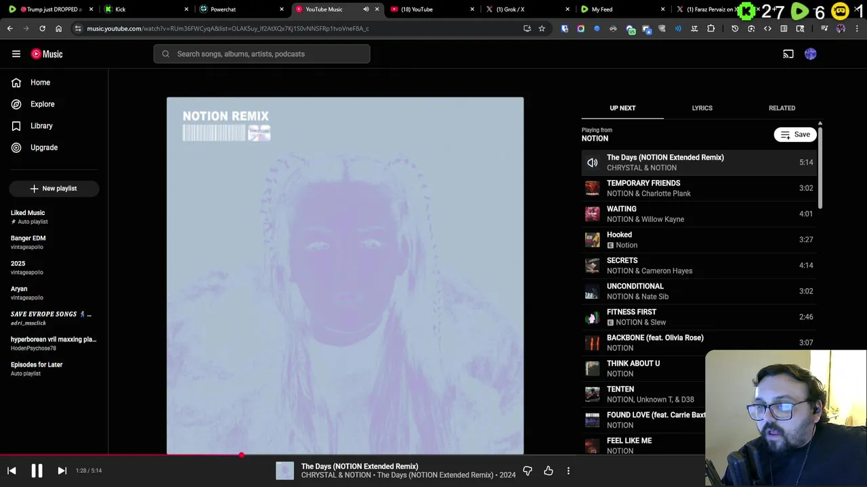
Task: Open the browser history clock icon
Action: click(735, 28)
